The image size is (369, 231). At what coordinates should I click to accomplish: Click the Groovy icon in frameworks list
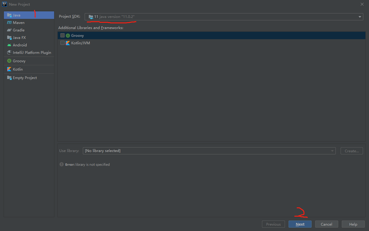(68, 35)
